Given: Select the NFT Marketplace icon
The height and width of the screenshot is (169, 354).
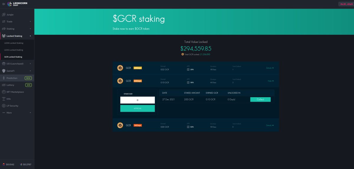Looking at the screenshot, I should [x=4, y=92].
